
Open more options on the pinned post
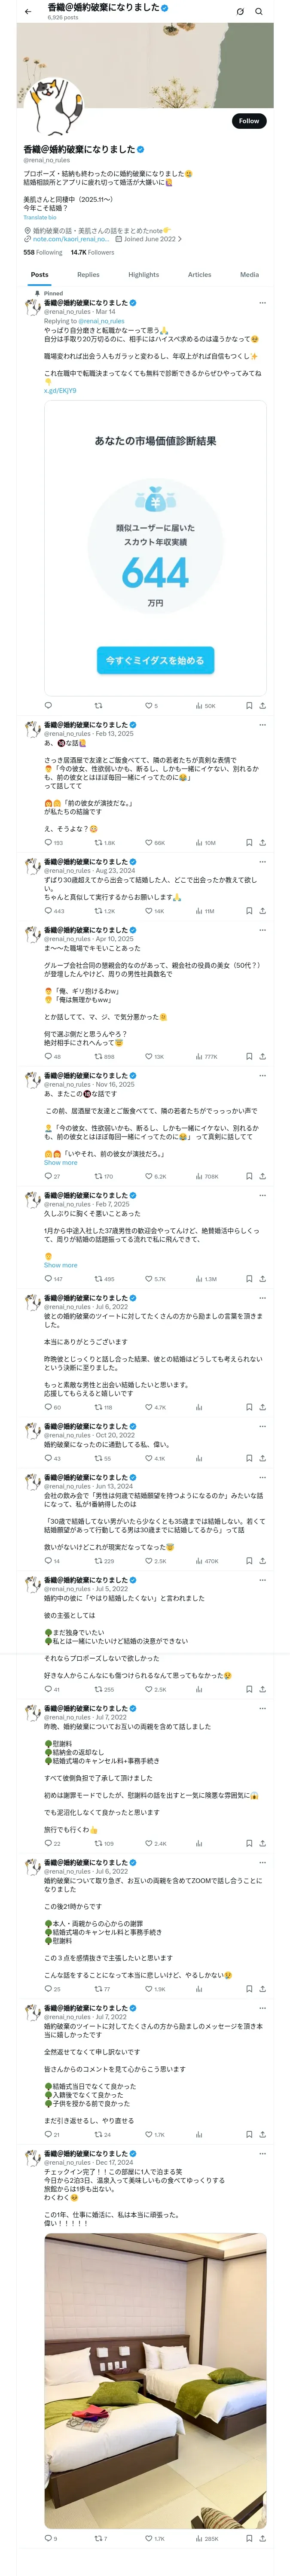click(262, 302)
